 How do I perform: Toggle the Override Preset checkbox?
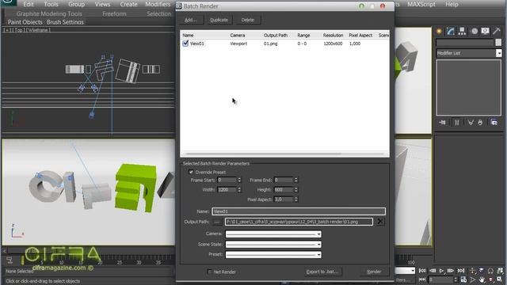tap(191, 173)
